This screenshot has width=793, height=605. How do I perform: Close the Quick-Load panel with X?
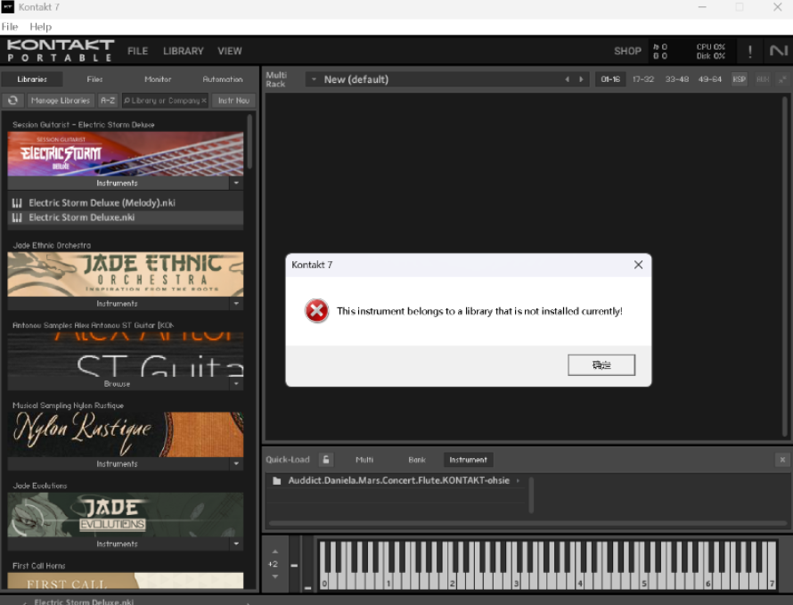[781, 460]
